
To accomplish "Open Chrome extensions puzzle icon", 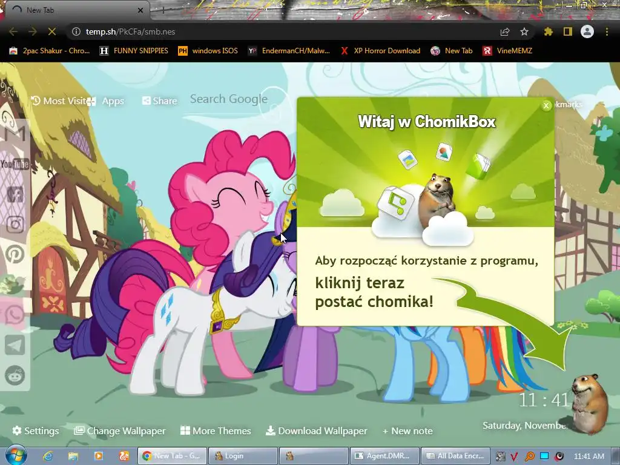I will click(x=548, y=31).
